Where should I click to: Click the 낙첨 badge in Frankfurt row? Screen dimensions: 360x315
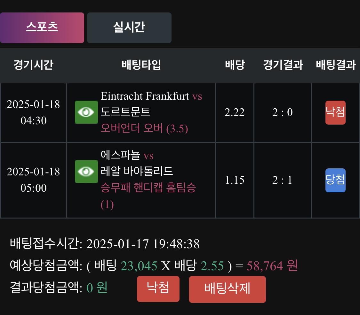coord(335,112)
